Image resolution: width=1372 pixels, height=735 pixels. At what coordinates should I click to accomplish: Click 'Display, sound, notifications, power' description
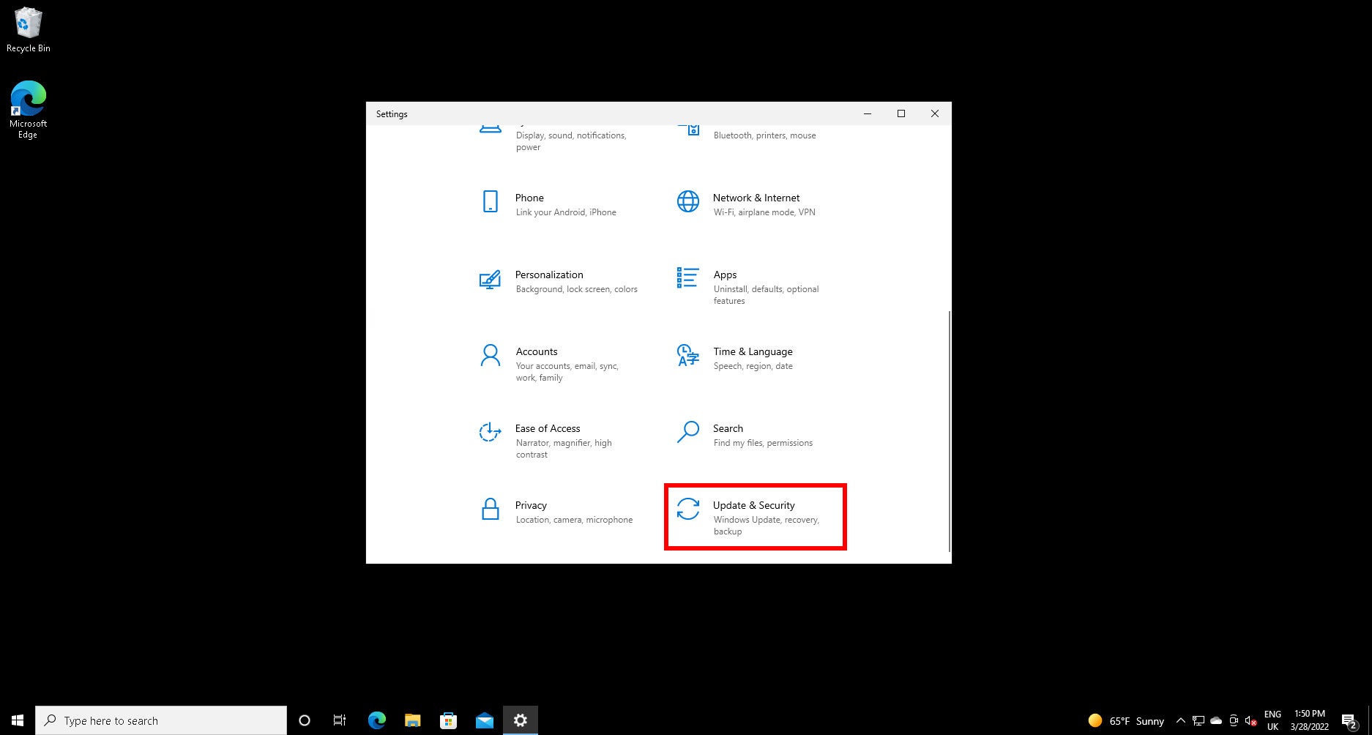tap(571, 141)
